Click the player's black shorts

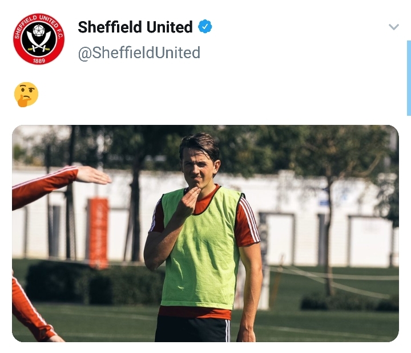(x=193, y=329)
